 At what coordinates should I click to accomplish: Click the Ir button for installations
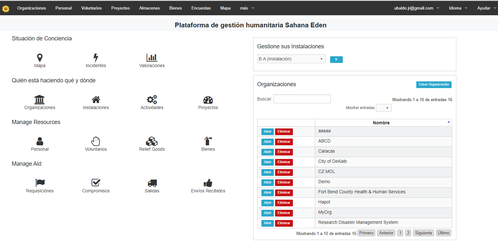tap(336, 59)
